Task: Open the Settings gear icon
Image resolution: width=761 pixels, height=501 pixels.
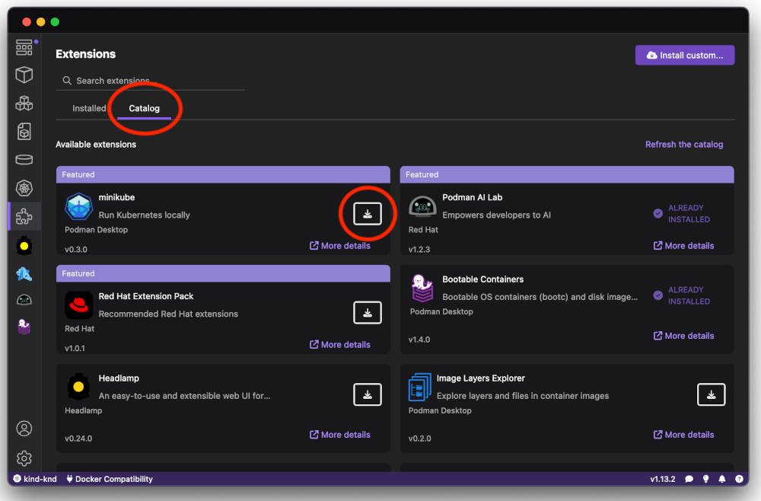Action: coord(24,458)
